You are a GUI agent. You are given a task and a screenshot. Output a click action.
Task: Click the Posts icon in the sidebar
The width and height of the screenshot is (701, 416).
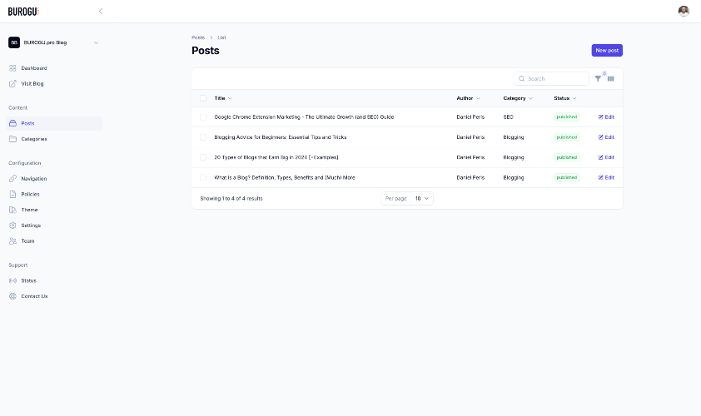coord(12,123)
